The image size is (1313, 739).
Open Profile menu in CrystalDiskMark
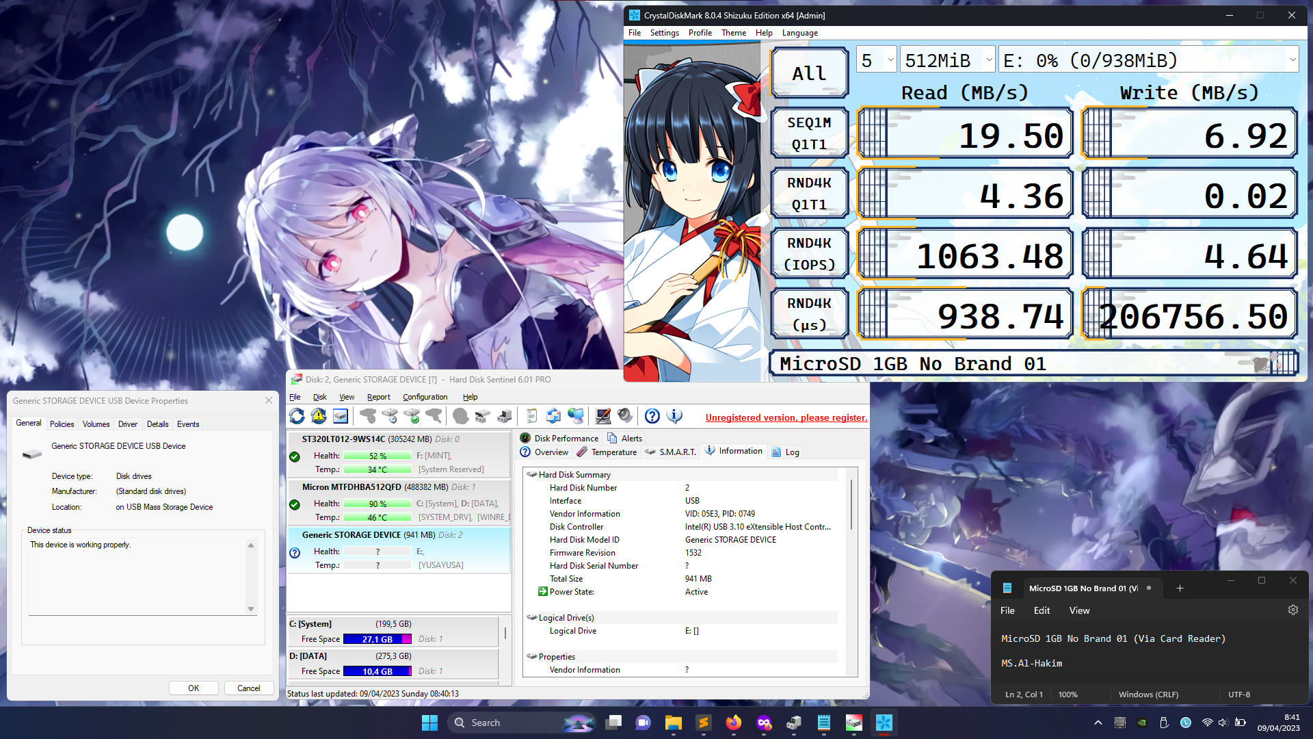tap(700, 33)
